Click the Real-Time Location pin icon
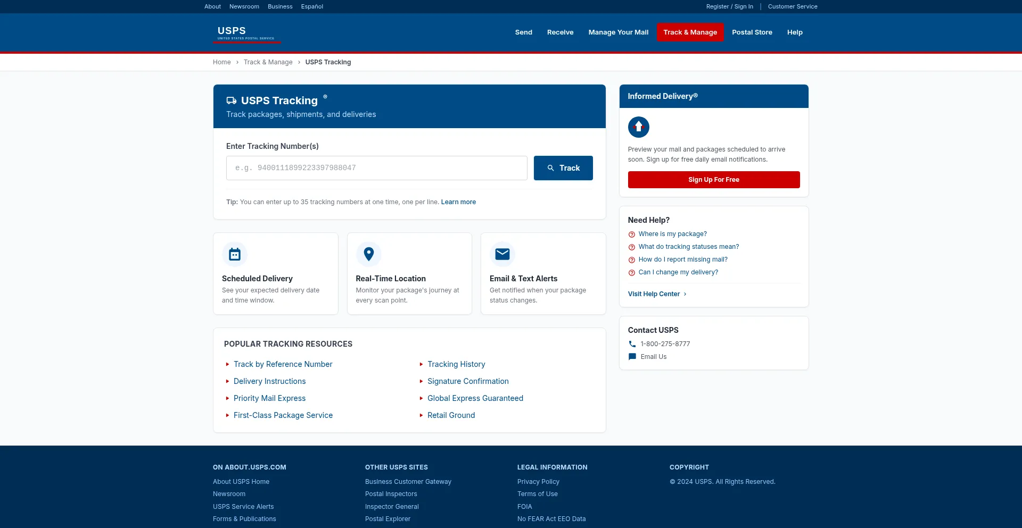The height and width of the screenshot is (528, 1022). pyautogui.click(x=369, y=254)
